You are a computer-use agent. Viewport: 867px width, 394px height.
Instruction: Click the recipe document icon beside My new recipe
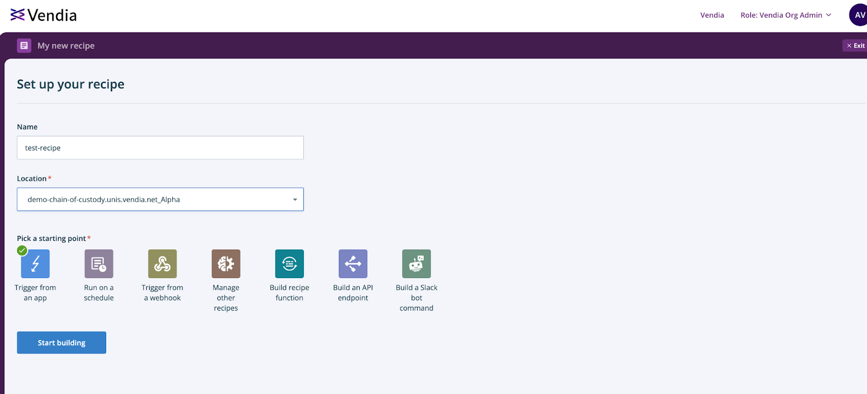point(24,45)
